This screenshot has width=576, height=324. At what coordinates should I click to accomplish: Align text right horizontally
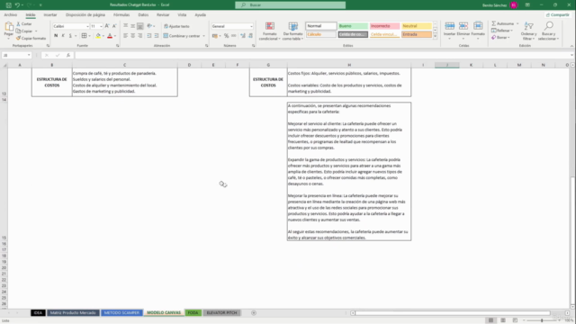(x=140, y=36)
